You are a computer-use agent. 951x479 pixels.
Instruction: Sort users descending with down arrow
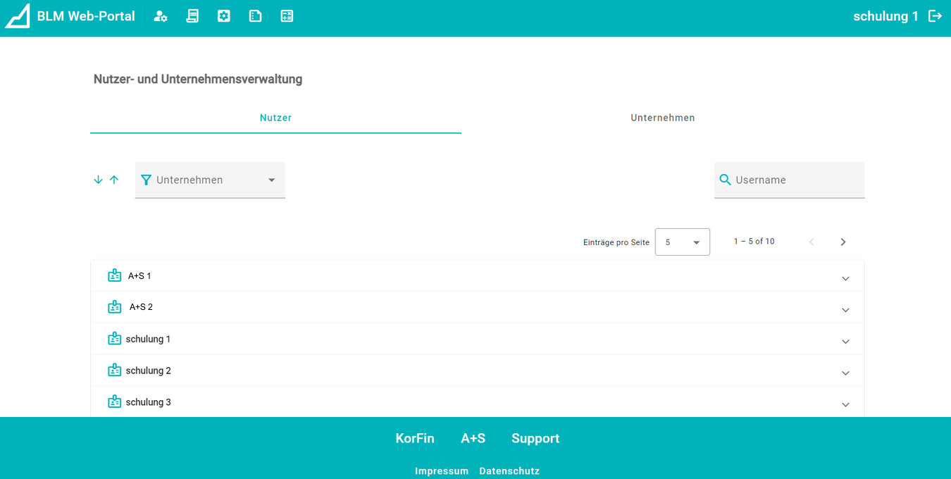(98, 180)
